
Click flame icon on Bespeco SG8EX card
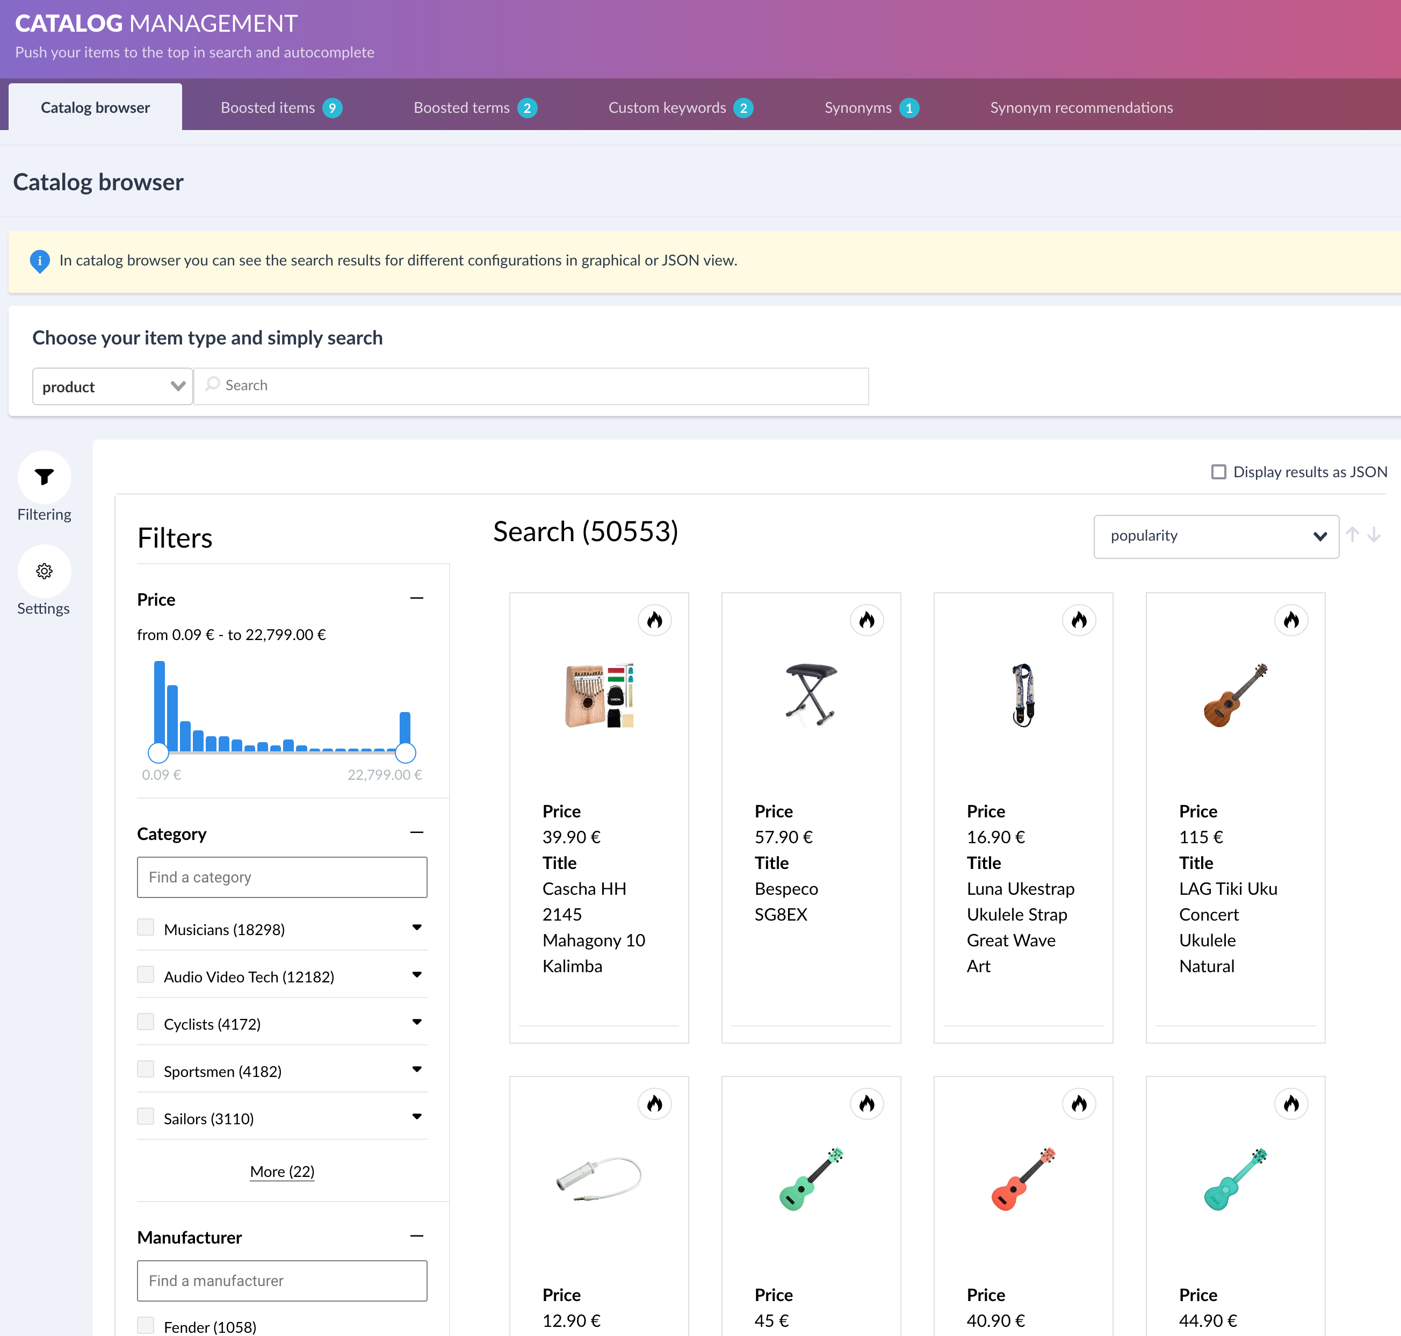click(x=866, y=620)
